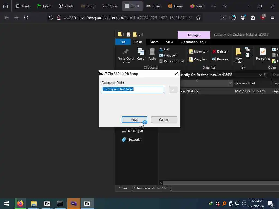This screenshot has width=279, height=209.
Task: Click the Copy ribbon button
Action: (141, 54)
